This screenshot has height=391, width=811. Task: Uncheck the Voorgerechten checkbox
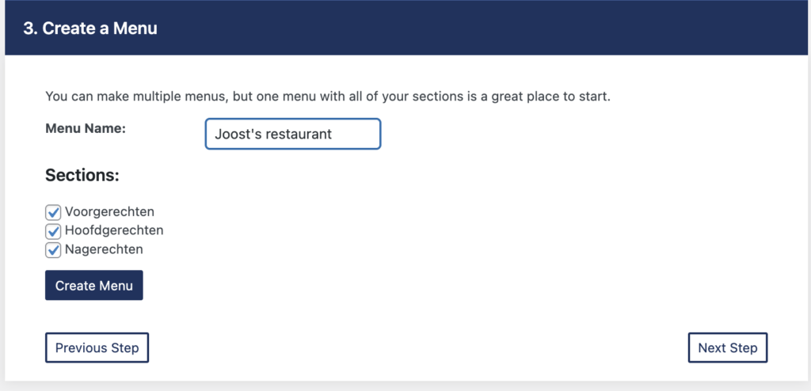click(x=53, y=212)
